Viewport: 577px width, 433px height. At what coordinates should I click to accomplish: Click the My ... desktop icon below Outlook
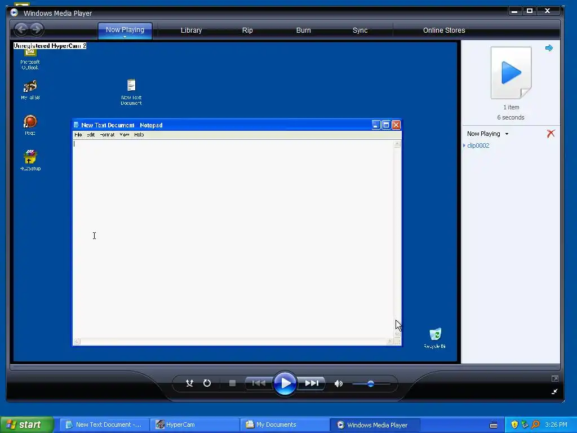[x=30, y=90]
